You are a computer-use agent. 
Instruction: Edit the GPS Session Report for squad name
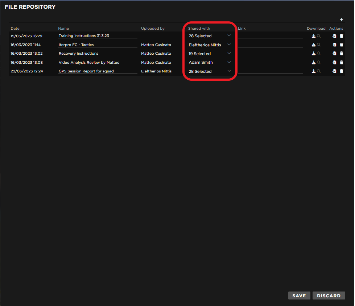tap(97, 71)
